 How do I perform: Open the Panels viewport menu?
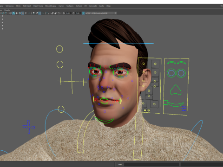pos(7,10)
